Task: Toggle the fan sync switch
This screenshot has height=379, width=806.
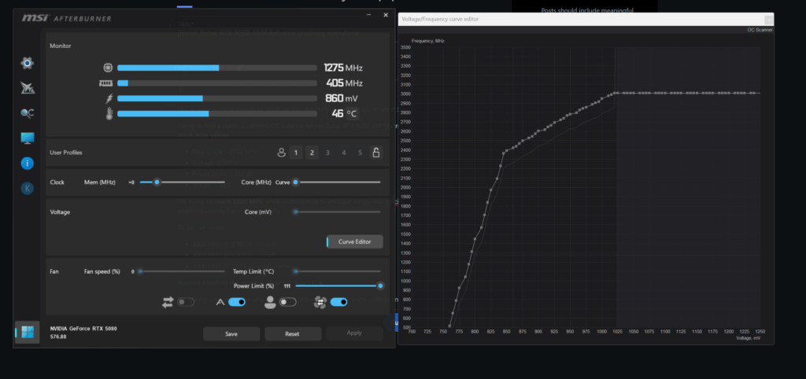Action: 338,302
